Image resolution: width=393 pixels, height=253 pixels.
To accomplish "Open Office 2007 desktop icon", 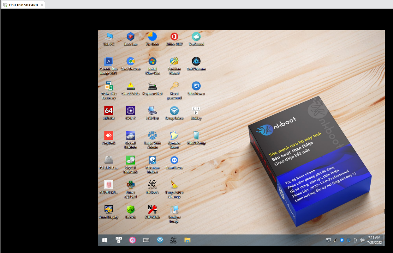I will 174,39.
